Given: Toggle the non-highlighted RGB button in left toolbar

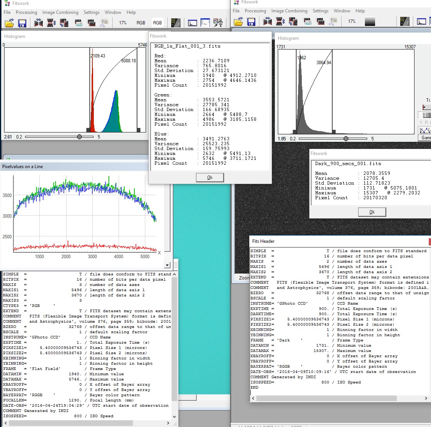Looking at the screenshot, I should (x=141, y=23).
